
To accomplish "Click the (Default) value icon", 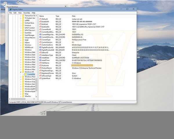I will [40, 19].
